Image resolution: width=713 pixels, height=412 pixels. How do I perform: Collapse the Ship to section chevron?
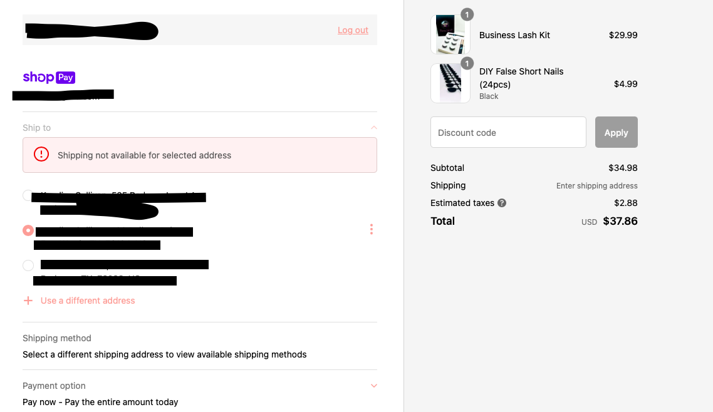click(x=374, y=128)
